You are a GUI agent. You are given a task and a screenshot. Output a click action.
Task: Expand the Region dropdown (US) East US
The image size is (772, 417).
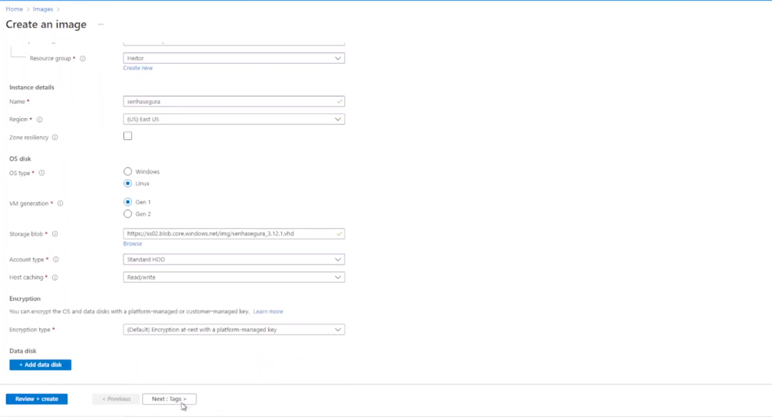(x=234, y=119)
